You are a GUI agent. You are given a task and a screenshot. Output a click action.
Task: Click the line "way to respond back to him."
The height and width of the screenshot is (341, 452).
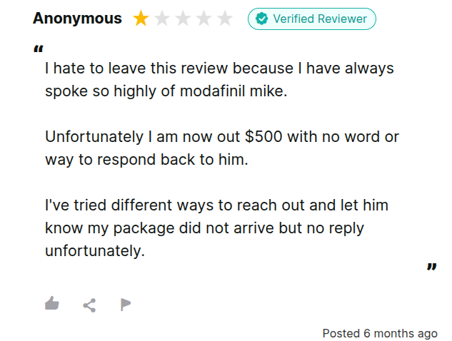pos(146,160)
